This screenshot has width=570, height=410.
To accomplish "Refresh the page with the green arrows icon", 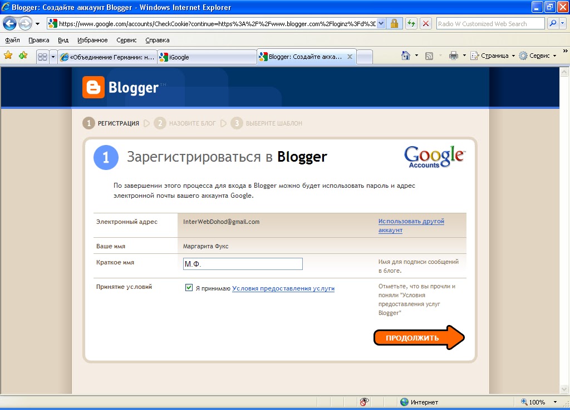I will (411, 24).
